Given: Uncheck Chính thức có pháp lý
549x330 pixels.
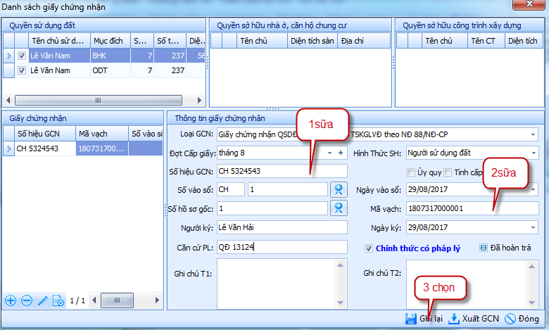Looking at the screenshot, I should (x=369, y=248).
